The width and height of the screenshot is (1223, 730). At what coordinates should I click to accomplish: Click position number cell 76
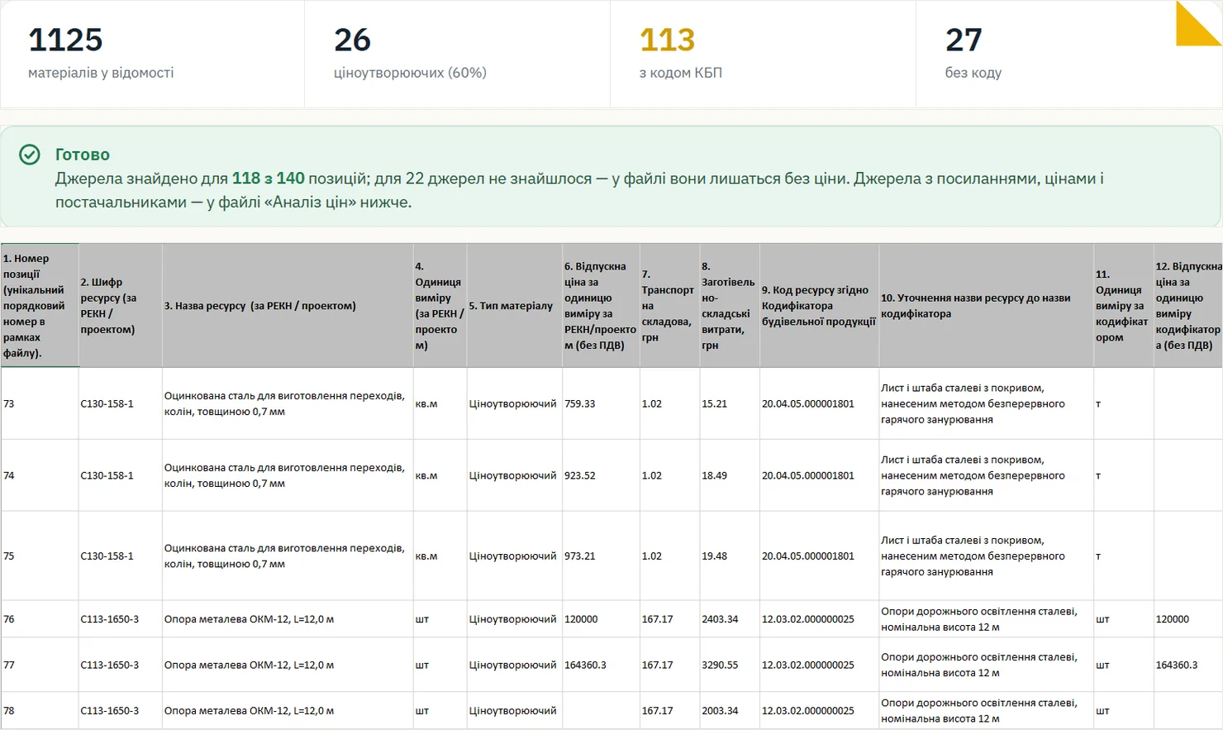pos(40,618)
